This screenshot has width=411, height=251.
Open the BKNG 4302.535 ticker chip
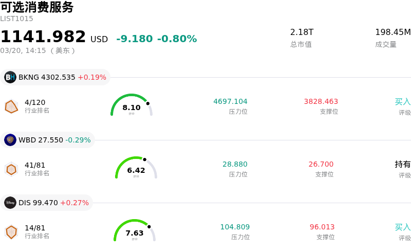point(55,77)
